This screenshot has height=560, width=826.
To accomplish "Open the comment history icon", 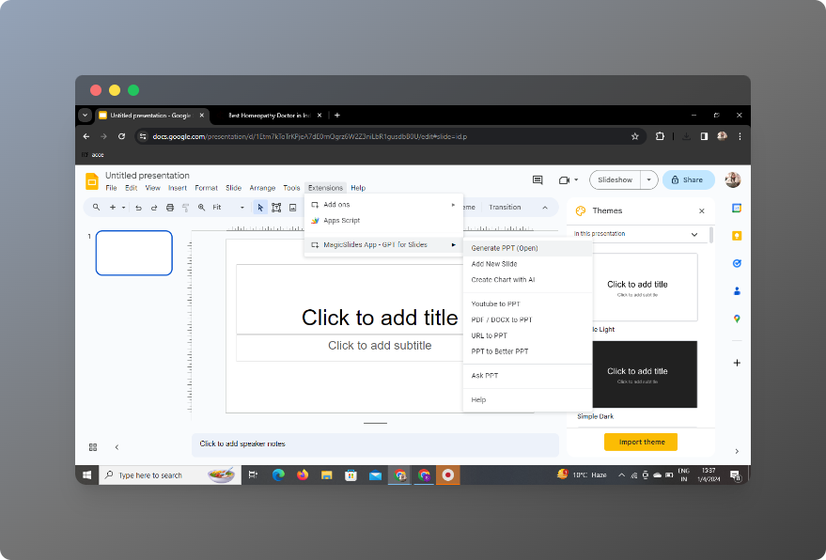I will pyautogui.click(x=538, y=180).
